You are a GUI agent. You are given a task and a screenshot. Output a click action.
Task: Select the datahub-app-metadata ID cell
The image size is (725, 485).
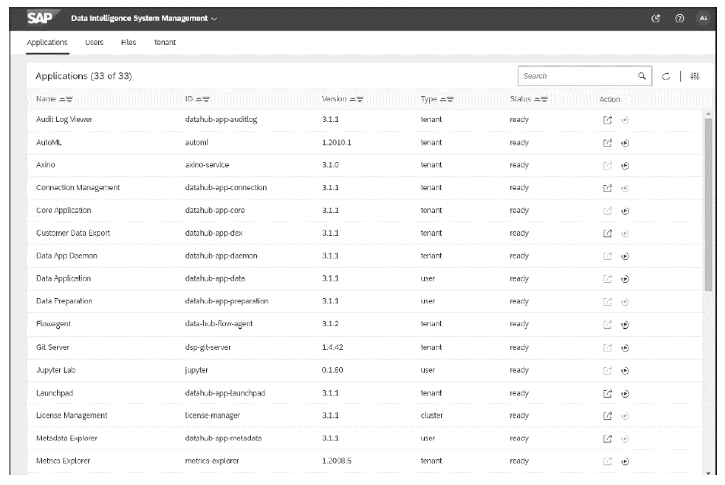[223, 438]
